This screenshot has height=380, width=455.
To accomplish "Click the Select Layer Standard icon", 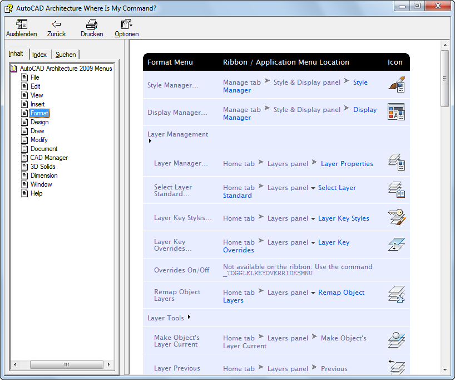I will (397, 189).
